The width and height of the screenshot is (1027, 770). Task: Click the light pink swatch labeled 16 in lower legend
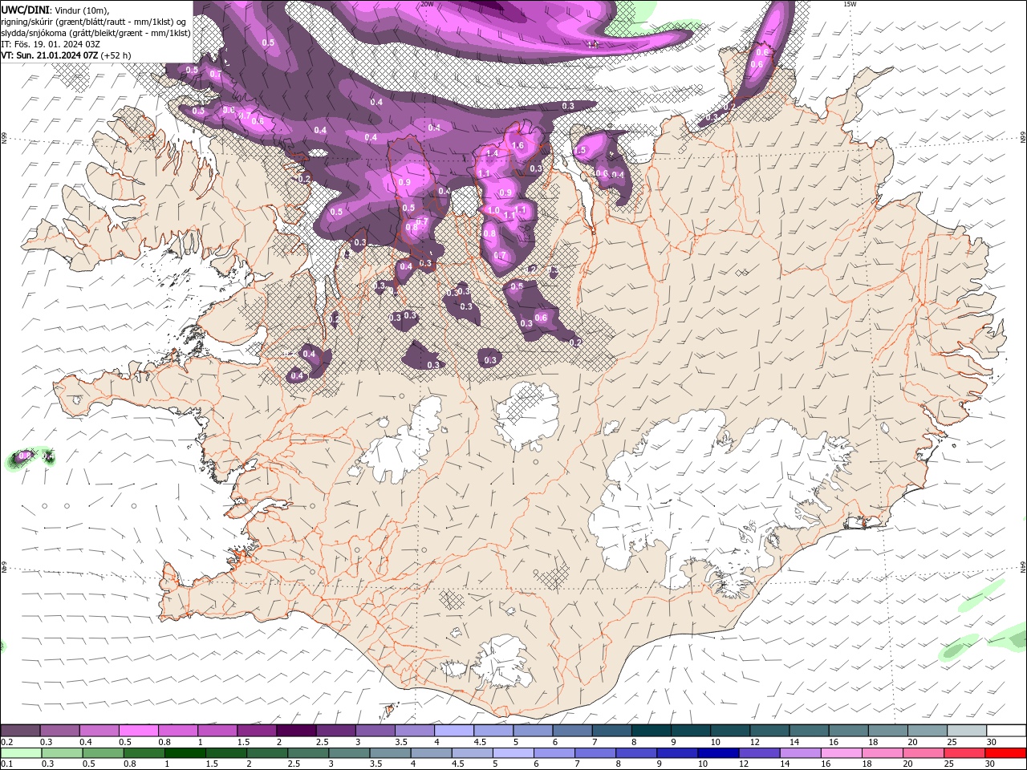point(842,753)
